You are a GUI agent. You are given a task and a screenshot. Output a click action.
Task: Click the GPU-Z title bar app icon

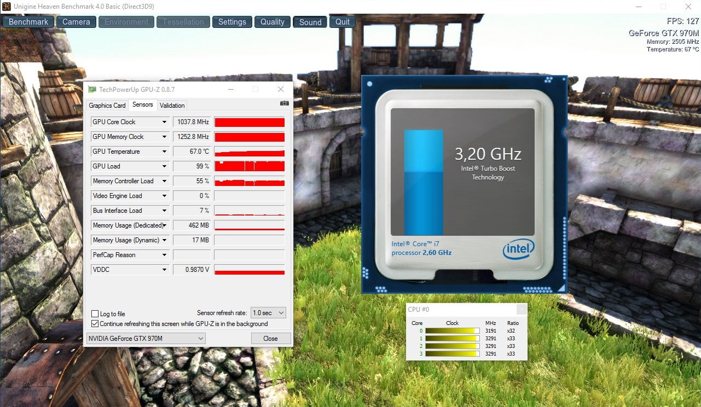click(92, 89)
